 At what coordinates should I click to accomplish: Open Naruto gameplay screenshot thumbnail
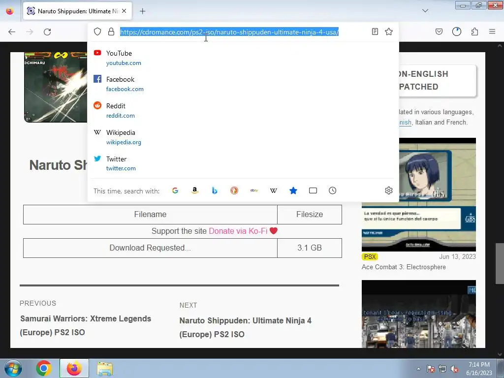coord(56,87)
